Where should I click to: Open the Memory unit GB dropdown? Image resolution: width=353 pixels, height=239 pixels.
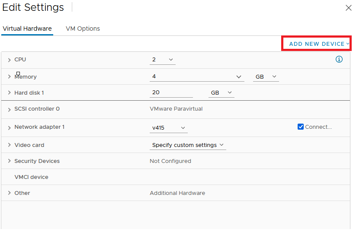[x=266, y=76]
